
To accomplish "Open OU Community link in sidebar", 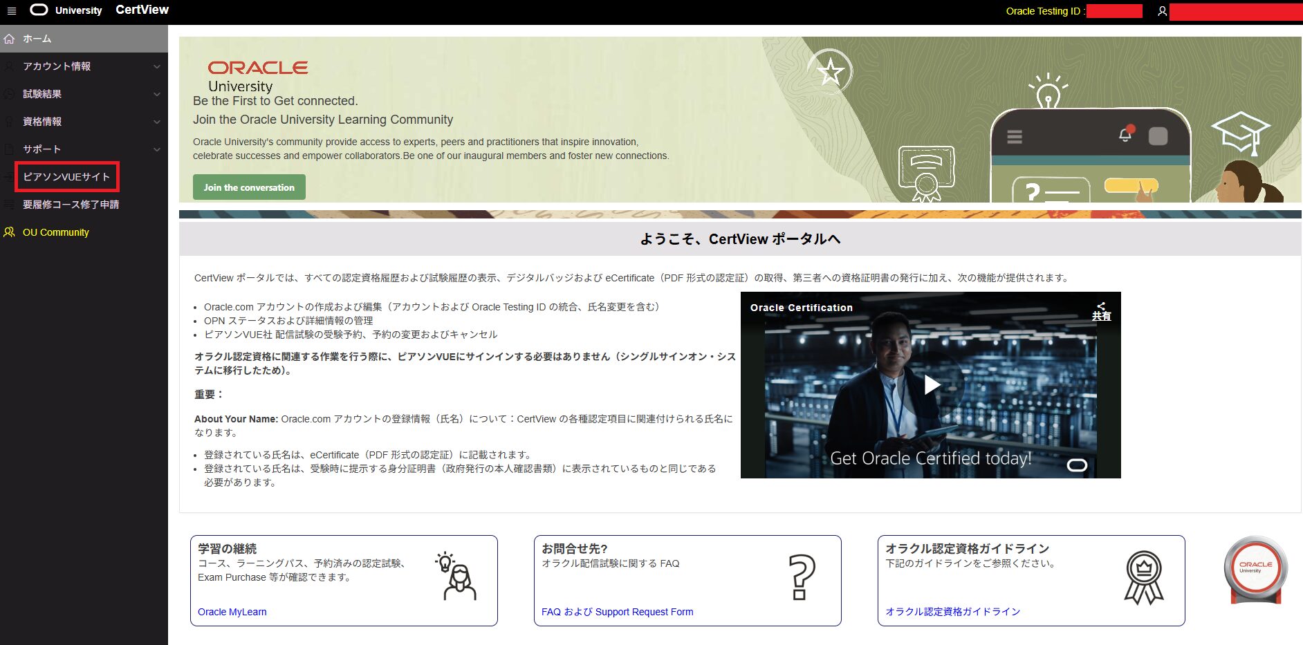I will 56,232.
